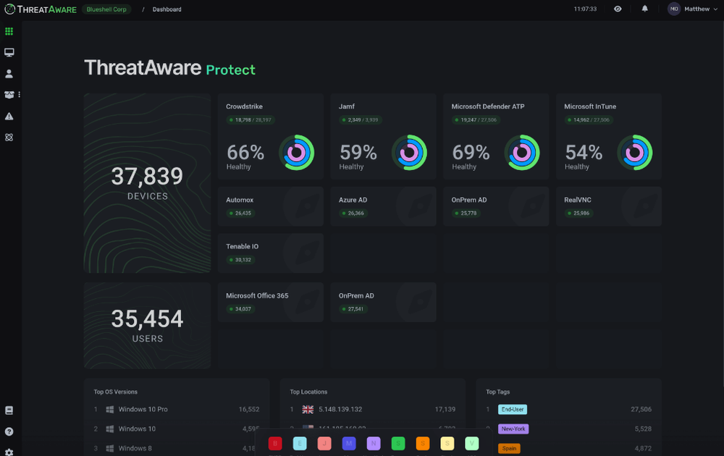Open the Tenable IO card
Viewport: 724px width, 456px height.
(x=271, y=253)
